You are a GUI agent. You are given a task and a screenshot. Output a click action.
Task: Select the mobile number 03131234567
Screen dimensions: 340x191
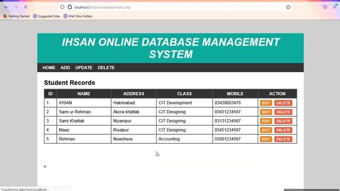point(235,121)
